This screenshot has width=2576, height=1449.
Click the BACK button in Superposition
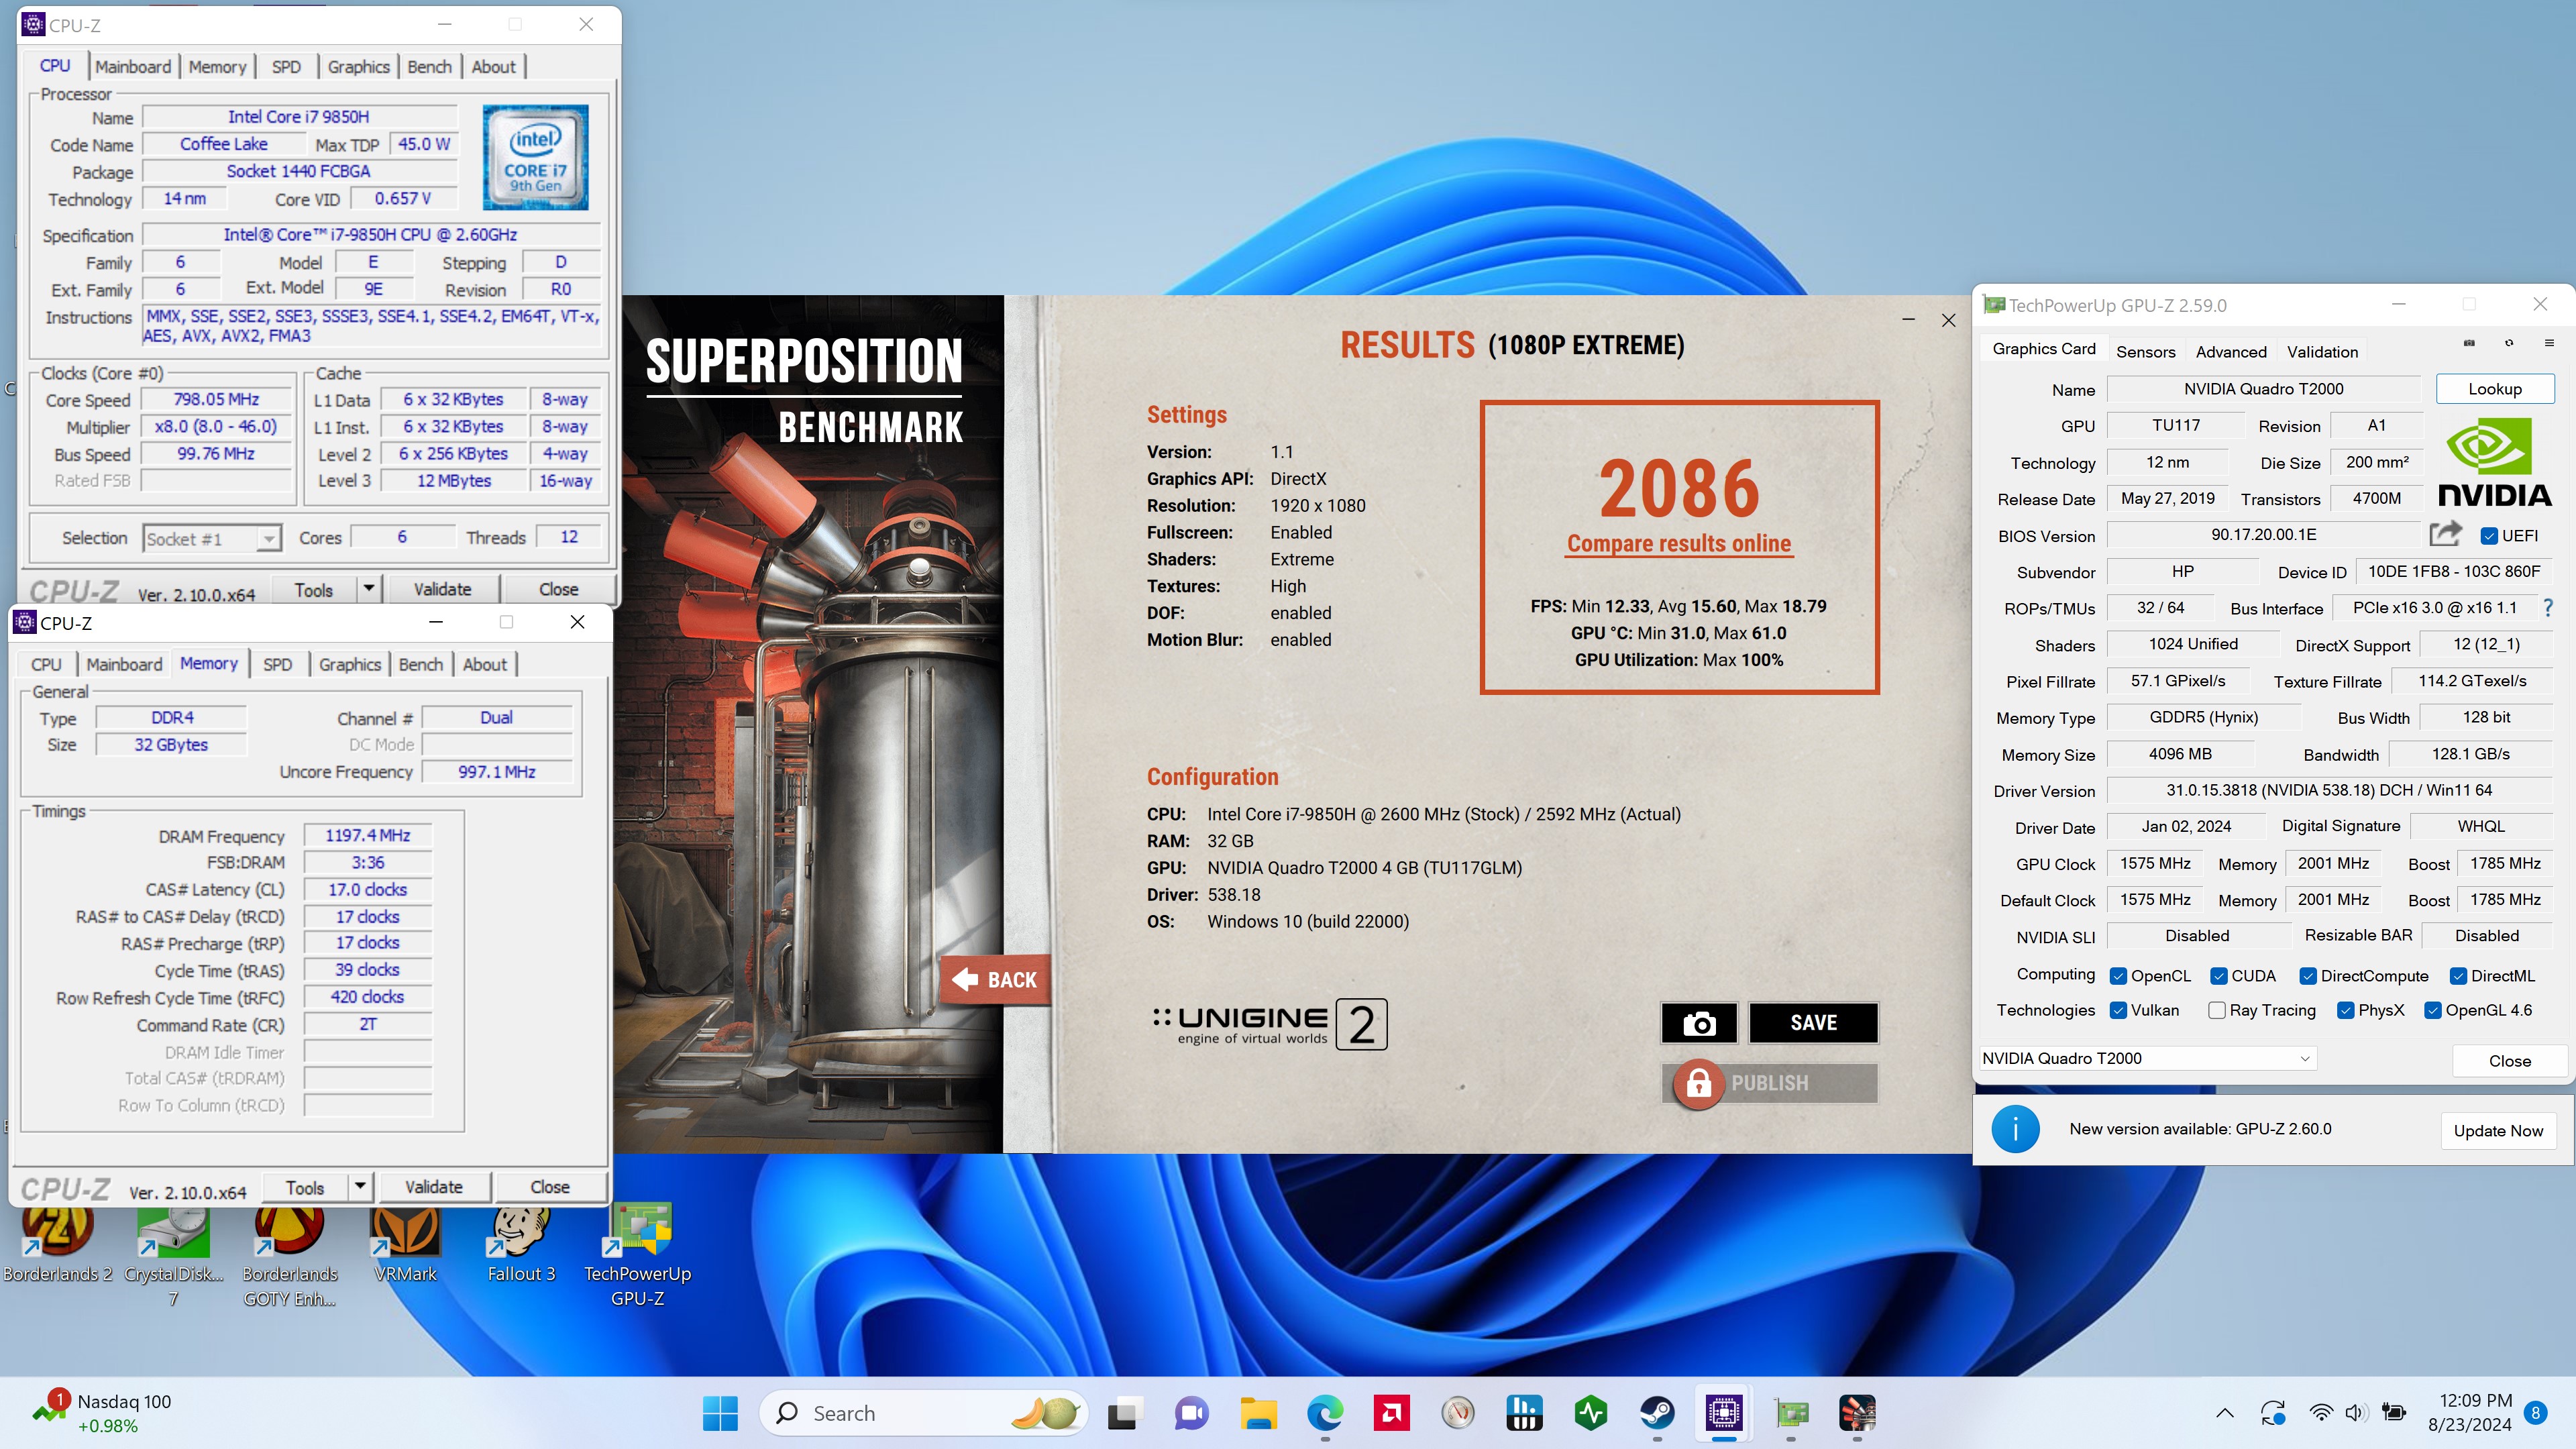point(995,980)
